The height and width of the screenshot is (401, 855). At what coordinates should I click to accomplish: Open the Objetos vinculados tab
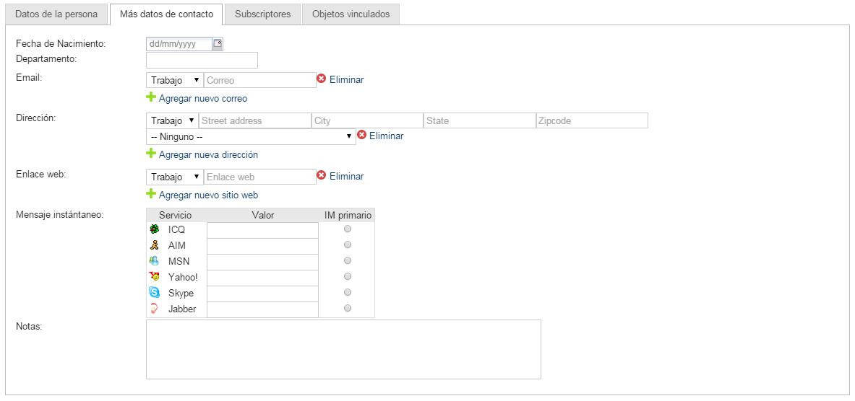tap(351, 14)
